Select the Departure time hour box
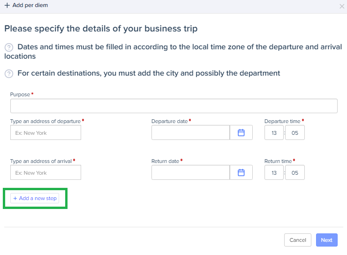Image resolution: width=347 pixels, height=255 pixels. point(274,133)
